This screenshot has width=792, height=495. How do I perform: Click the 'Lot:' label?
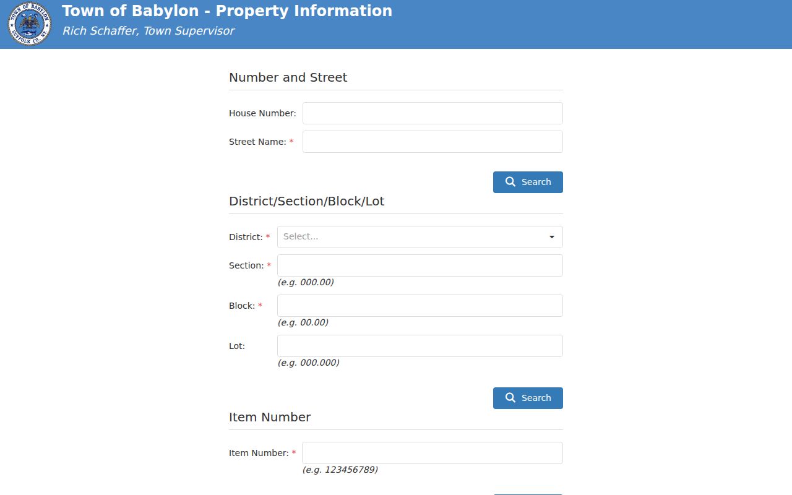[237, 346]
